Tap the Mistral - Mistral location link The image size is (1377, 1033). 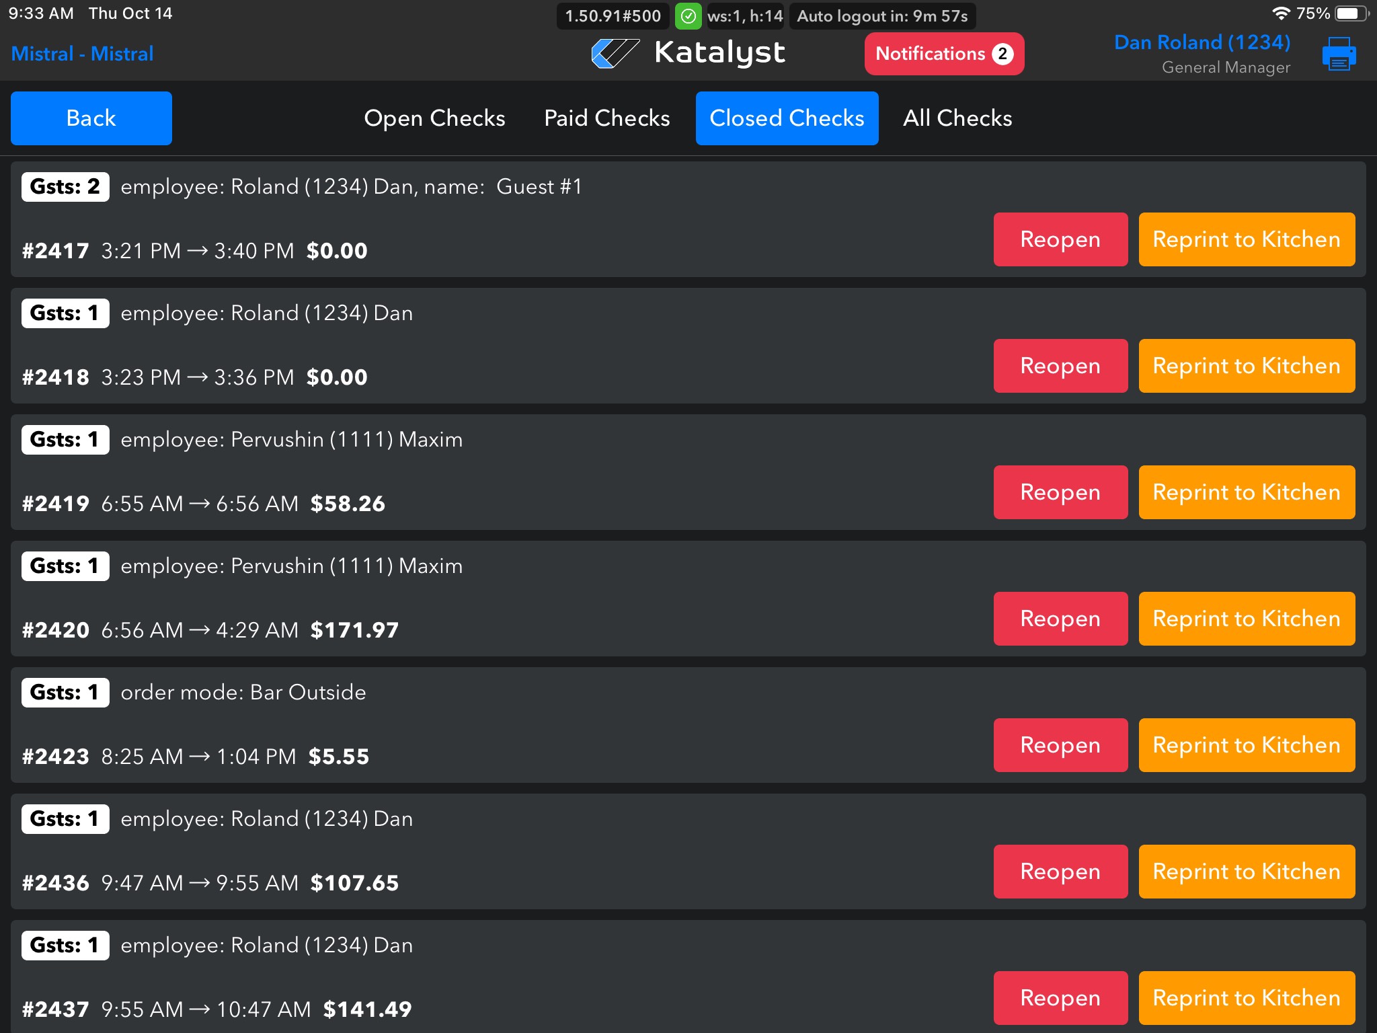tap(82, 54)
